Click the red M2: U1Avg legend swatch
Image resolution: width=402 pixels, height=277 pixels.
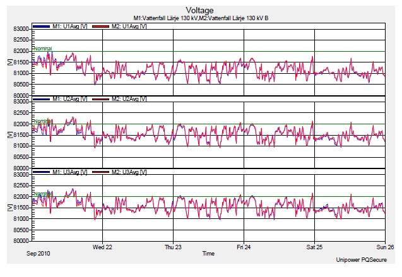(101, 27)
